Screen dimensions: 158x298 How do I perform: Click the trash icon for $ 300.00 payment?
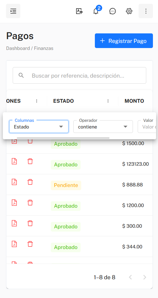(x=30, y=223)
